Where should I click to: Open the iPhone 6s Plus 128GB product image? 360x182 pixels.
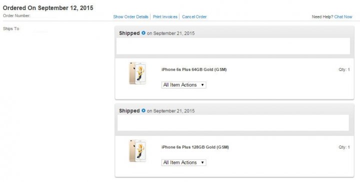click(x=137, y=150)
